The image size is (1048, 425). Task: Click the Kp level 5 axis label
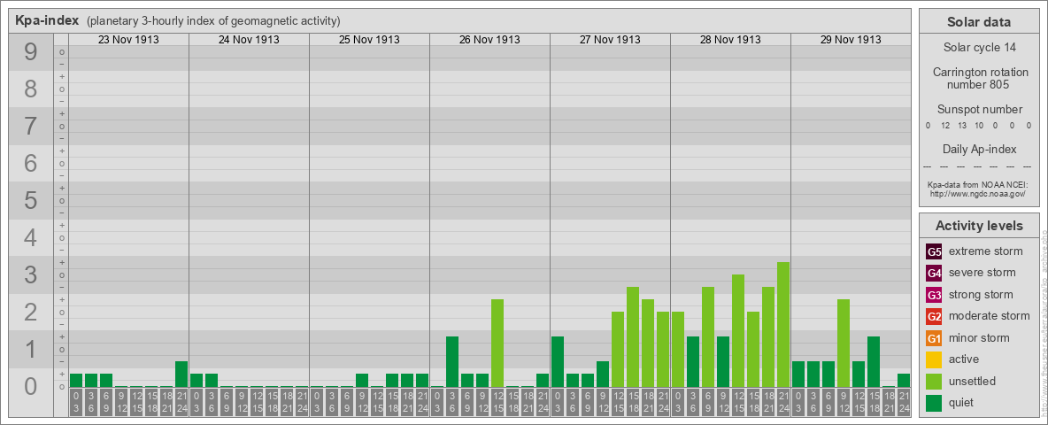coord(31,200)
